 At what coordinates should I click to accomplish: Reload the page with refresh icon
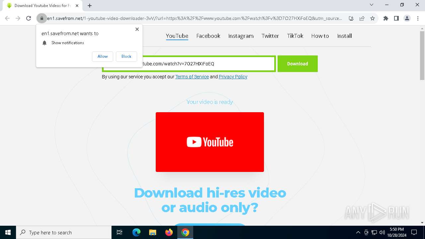coord(29,18)
